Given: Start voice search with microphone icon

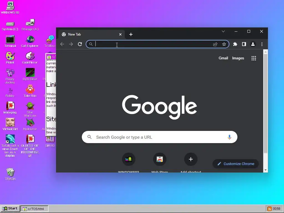Looking at the screenshot, I should (229, 137).
